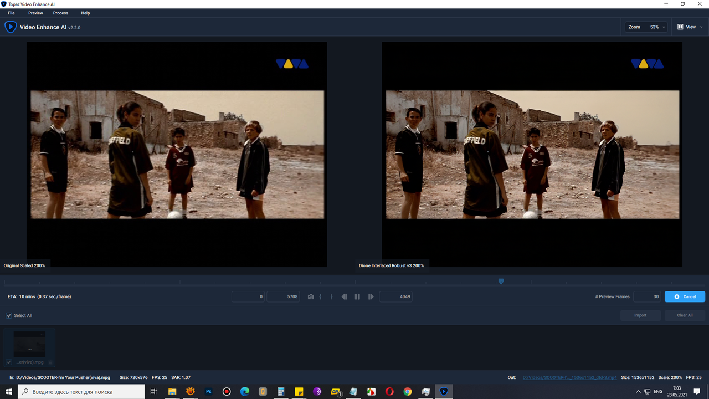709x399 pixels.
Task: Set trim start with left brace icon
Action: [320, 297]
